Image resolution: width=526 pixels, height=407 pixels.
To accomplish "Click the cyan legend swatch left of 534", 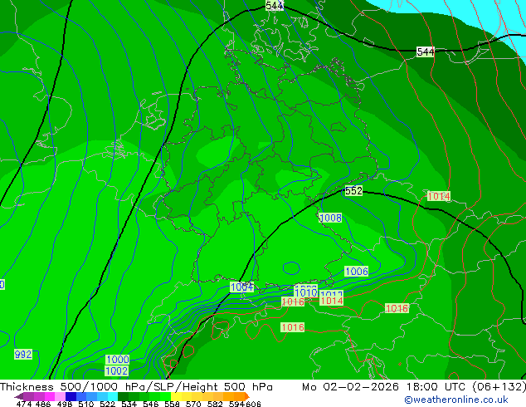I will coord(113,396).
